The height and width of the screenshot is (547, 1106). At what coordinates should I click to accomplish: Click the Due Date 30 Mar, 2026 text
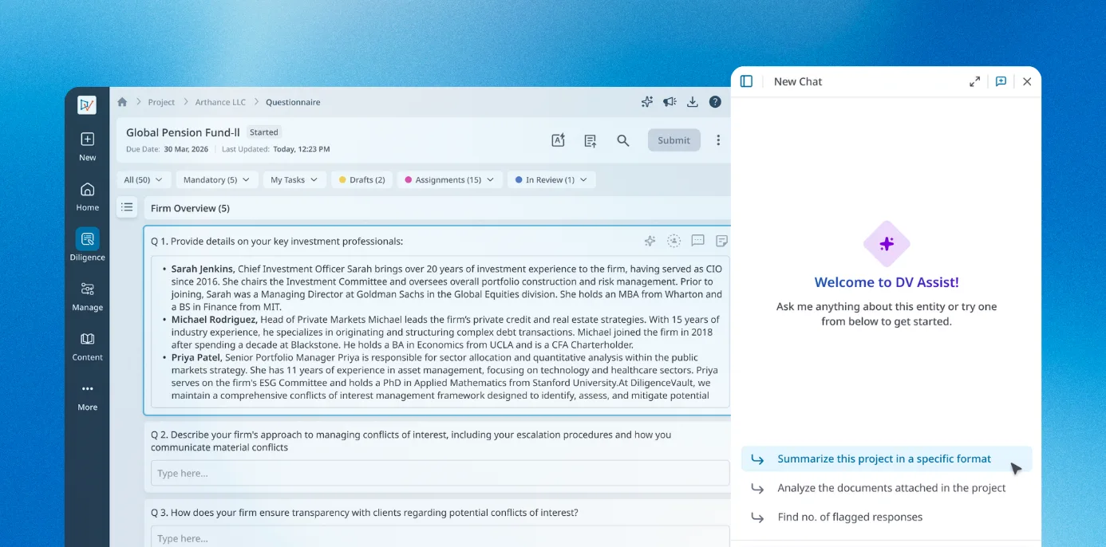[167, 149]
